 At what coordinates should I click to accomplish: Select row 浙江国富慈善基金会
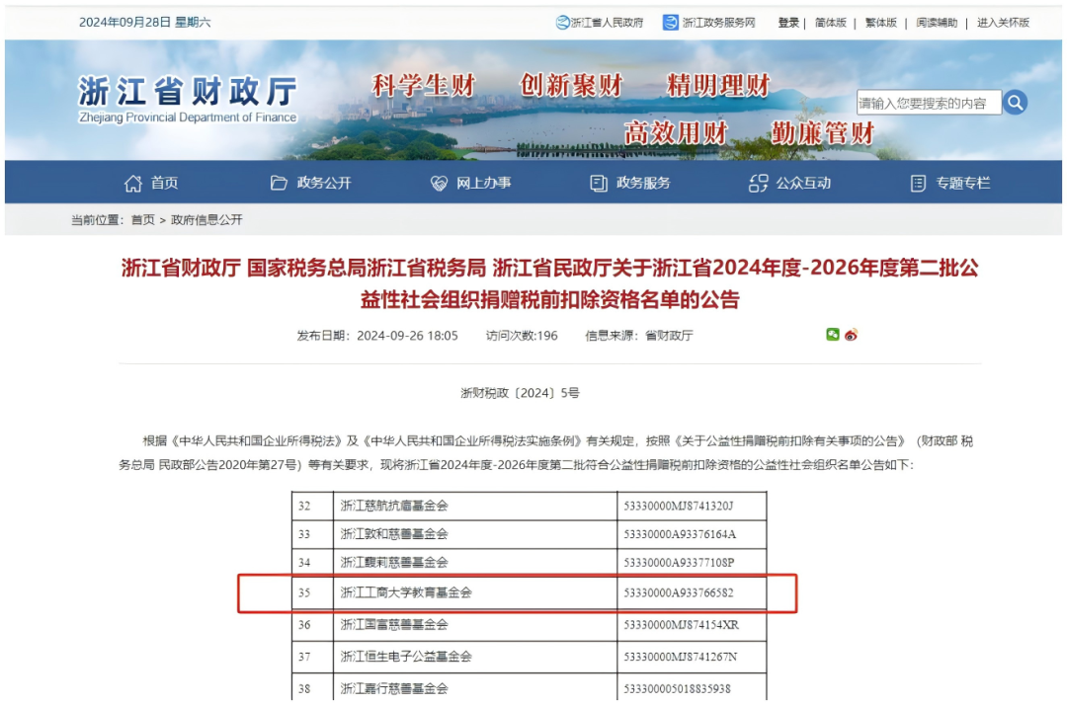(530, 625)
